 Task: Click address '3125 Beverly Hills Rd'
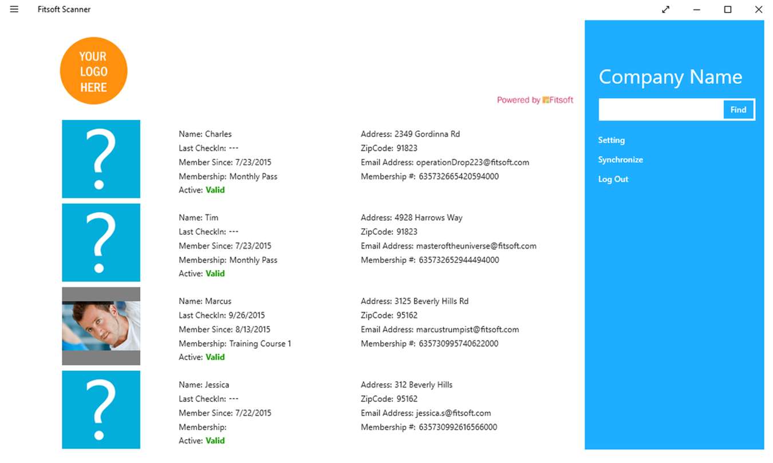click(432, 301)
